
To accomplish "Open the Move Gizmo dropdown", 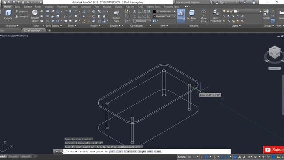I will 204,16.
